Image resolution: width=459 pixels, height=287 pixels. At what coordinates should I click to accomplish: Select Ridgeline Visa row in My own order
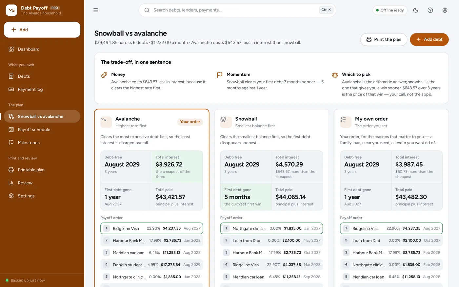(x=391, y=228)
